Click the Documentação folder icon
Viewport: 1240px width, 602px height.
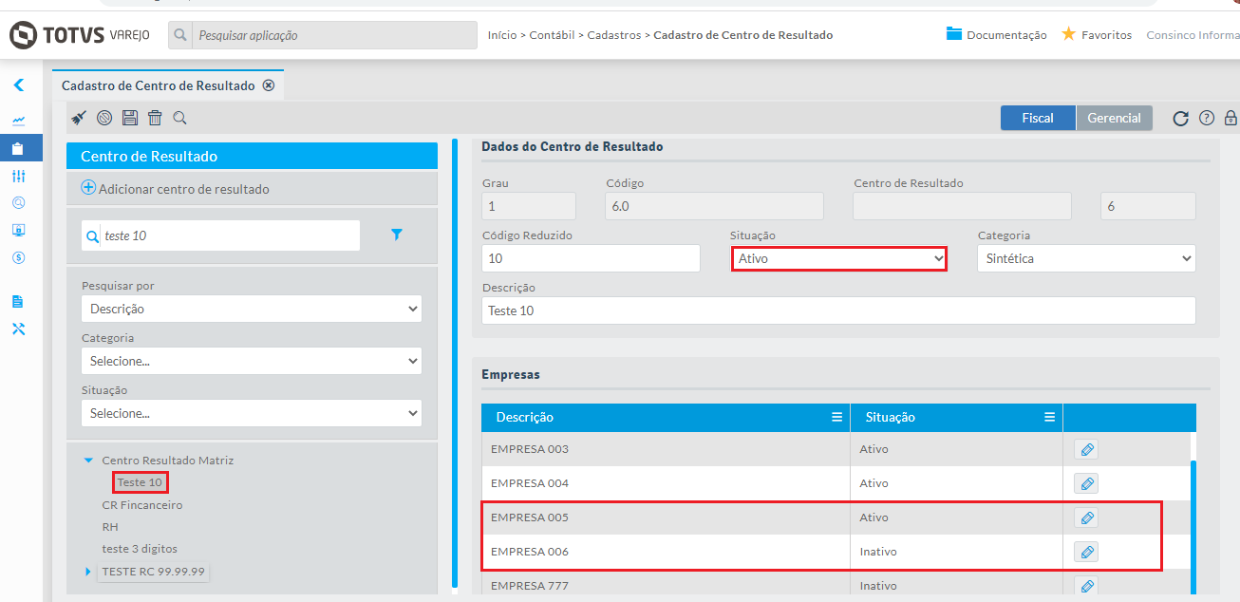954,34
